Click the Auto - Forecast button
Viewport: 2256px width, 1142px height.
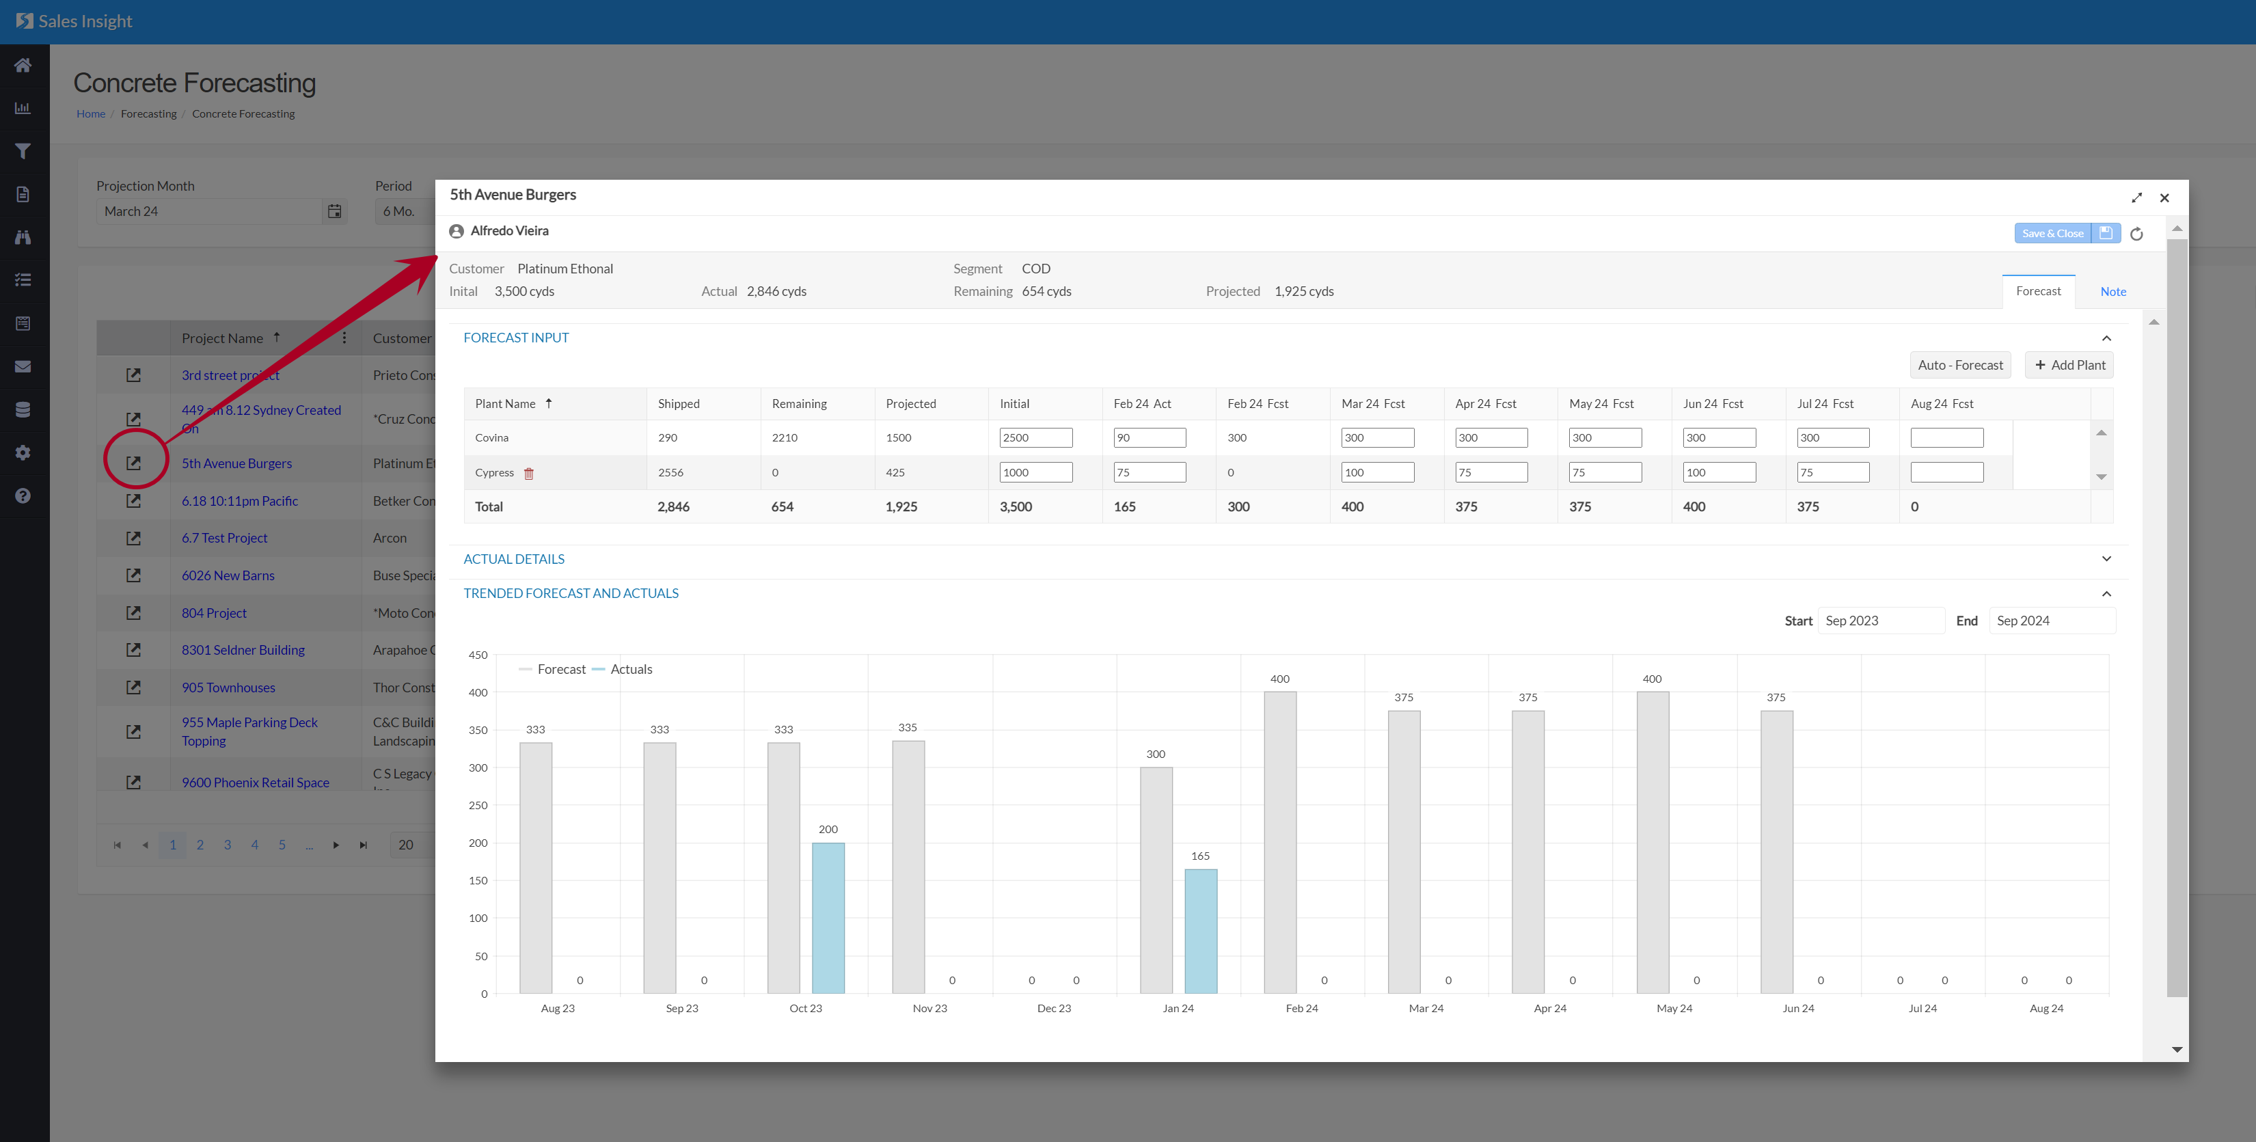coord(1960,365)
